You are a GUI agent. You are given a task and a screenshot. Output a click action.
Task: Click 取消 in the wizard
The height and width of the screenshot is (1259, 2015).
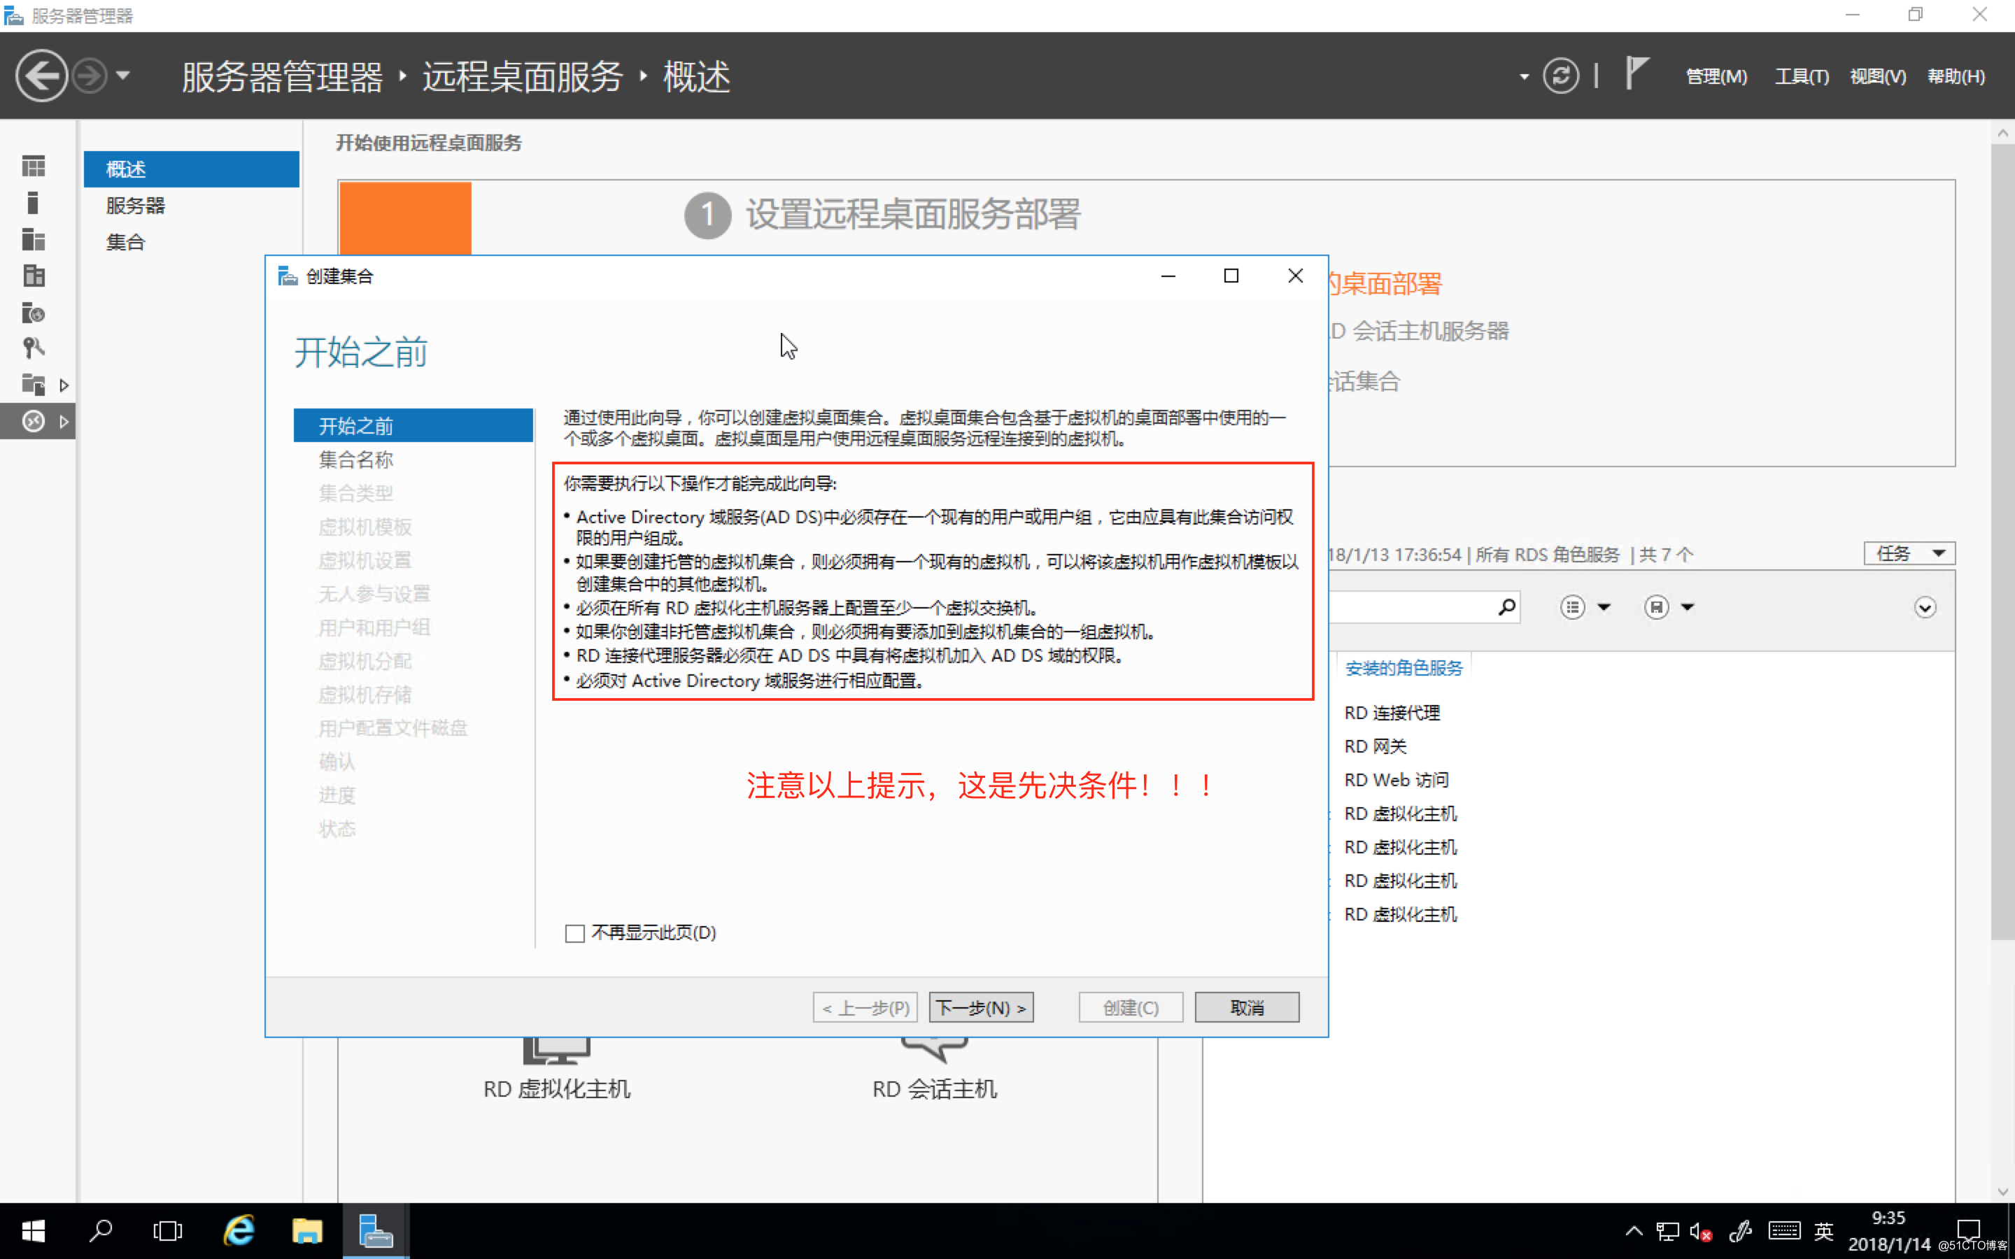[1247, 1007]
